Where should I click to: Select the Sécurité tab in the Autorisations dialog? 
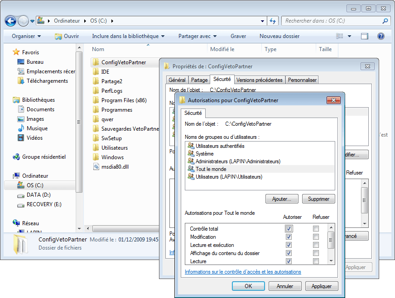(193, 113)
